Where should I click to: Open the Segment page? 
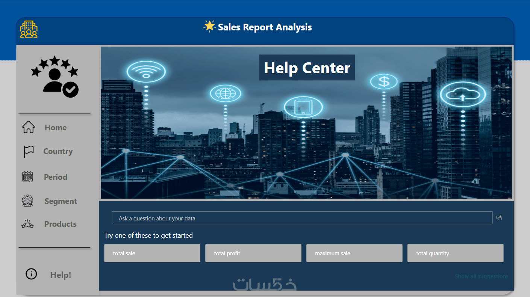(x=61, y=201)
